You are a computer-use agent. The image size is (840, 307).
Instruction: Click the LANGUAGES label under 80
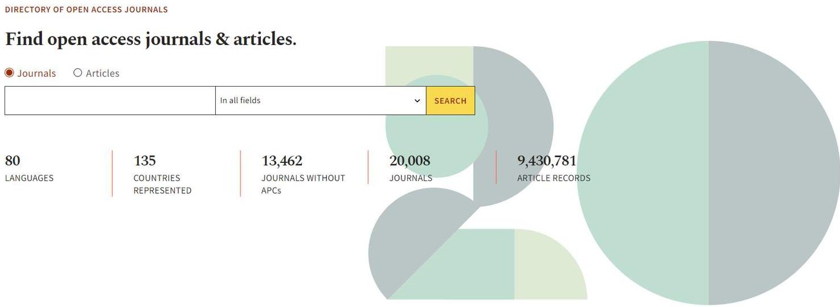[x=29, y=178]
